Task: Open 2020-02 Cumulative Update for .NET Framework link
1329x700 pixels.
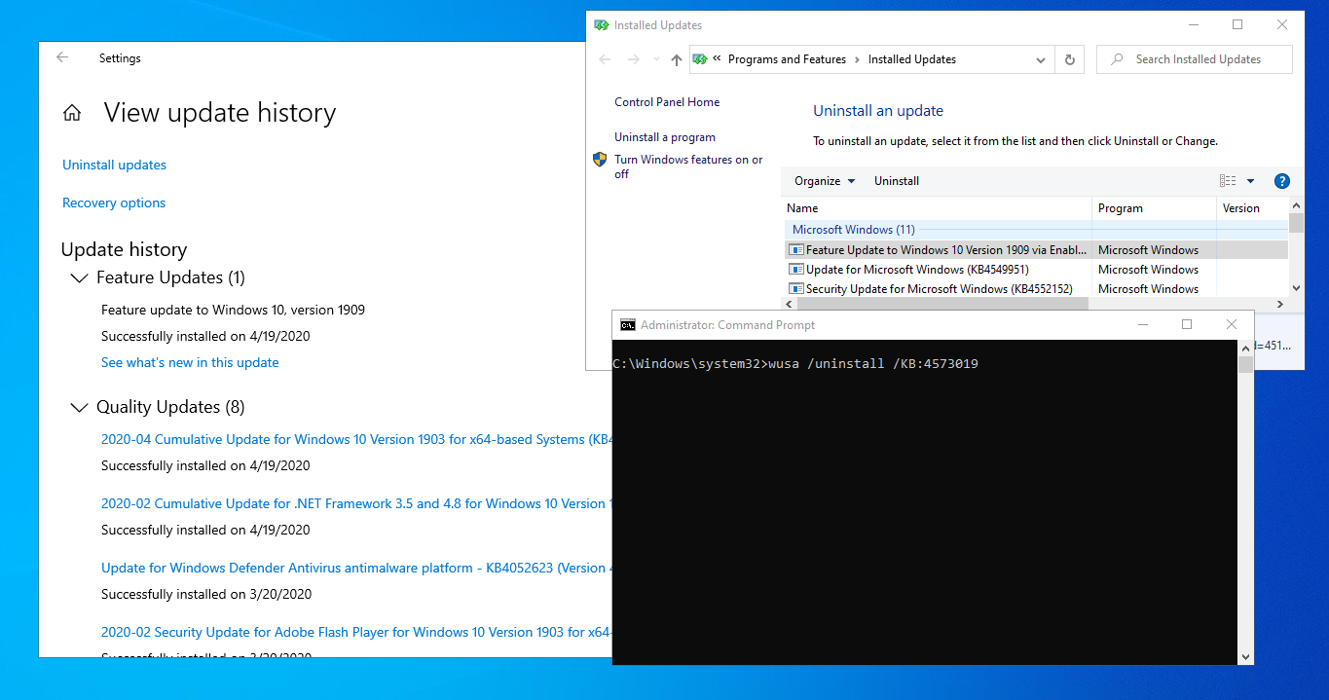Action: click(x=356, y=503)
